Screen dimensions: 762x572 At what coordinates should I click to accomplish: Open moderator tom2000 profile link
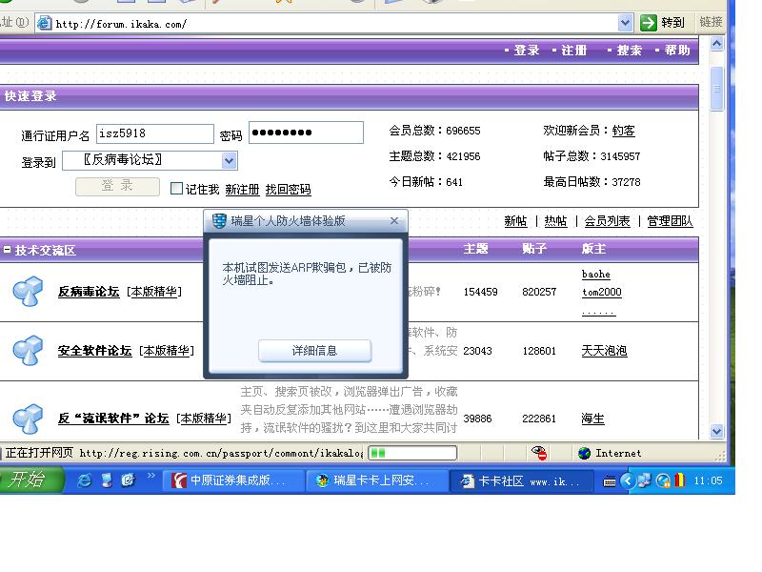[x=602, y=293]
